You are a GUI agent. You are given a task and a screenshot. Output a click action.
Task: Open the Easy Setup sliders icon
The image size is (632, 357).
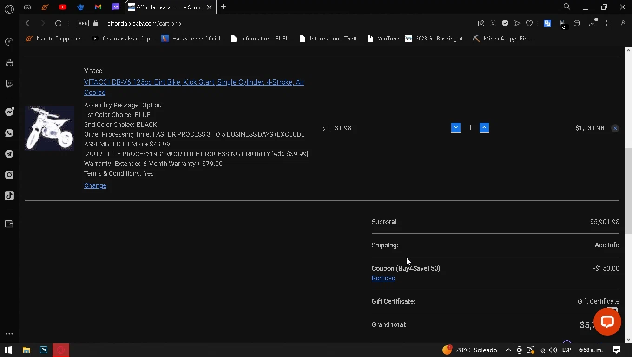[x=608, y=23]
